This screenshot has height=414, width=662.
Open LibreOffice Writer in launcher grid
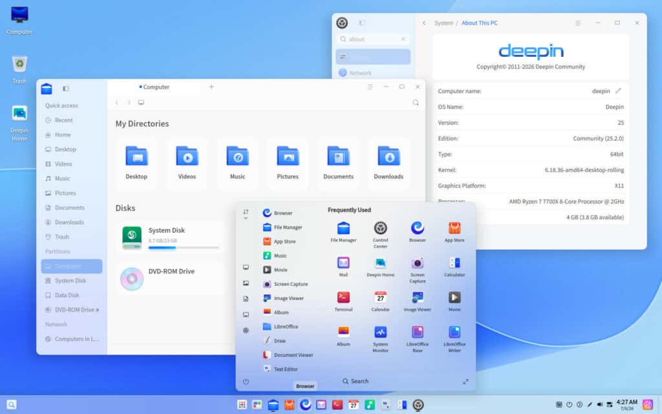(454, 338)
